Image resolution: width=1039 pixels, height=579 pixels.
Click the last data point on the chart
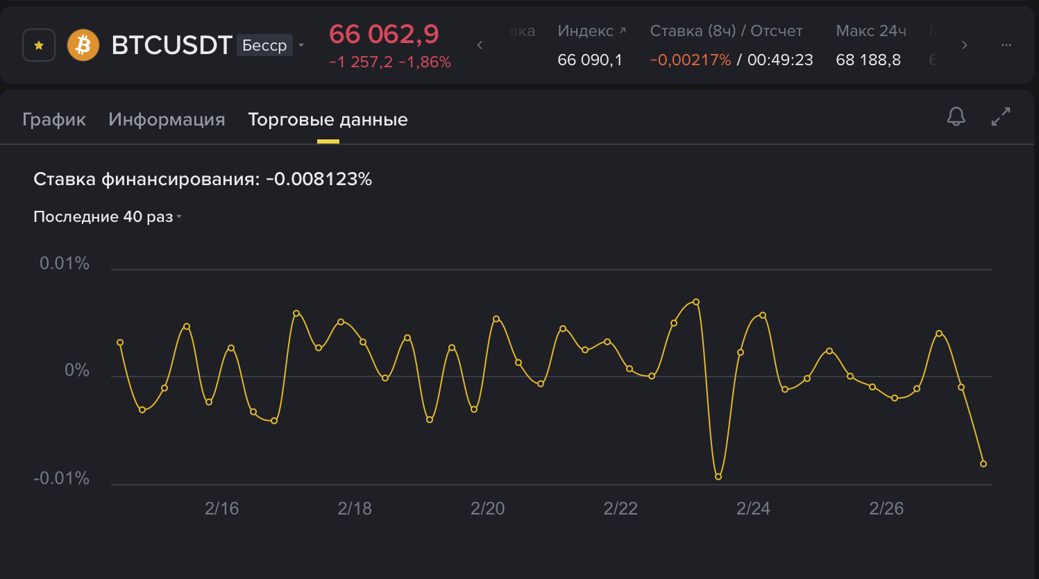coord(983,464)
